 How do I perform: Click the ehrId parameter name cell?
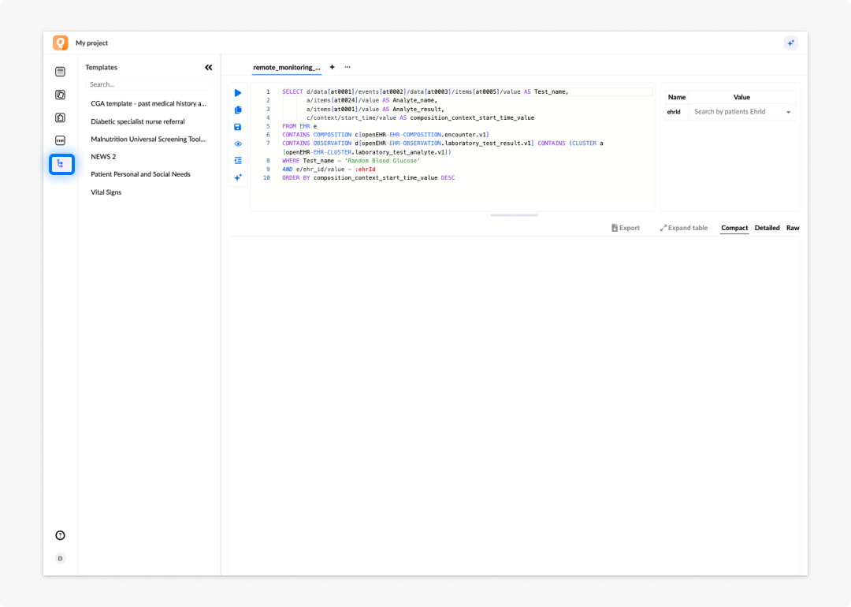tap(674, 112)
